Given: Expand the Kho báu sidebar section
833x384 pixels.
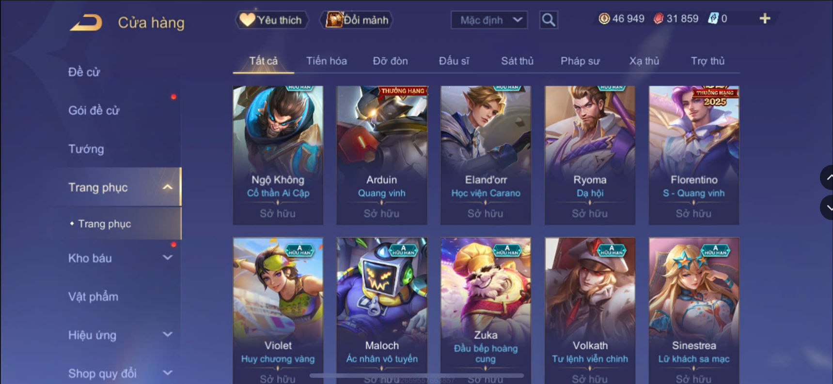Looking at the screenshot, I should [167, 258].
